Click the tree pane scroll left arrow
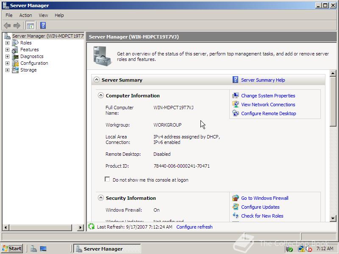Image resolution: width=339 pixels, height=254 pixels. tap(6, 227)
